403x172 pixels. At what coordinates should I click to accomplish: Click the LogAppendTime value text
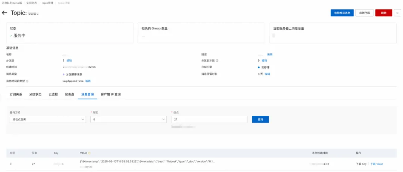coord(73,81)
